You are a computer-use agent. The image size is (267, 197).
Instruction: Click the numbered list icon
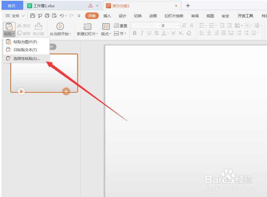[212, 26]
